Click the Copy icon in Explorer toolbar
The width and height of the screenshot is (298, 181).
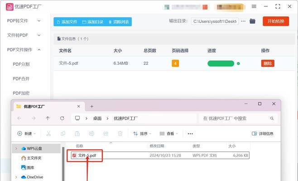click(x=63, y=133)
